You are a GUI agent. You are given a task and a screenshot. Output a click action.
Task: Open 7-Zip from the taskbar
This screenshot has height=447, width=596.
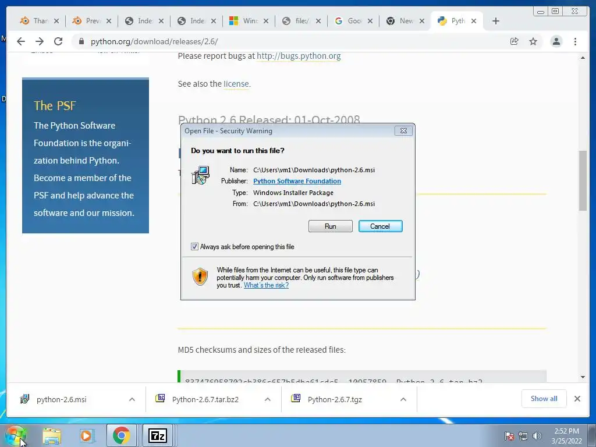pos(157,435)
